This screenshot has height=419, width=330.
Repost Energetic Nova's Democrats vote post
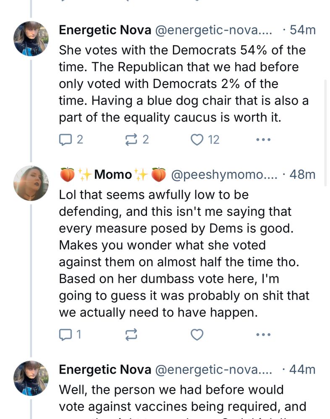pyautogui.click(x=132, y=140)
